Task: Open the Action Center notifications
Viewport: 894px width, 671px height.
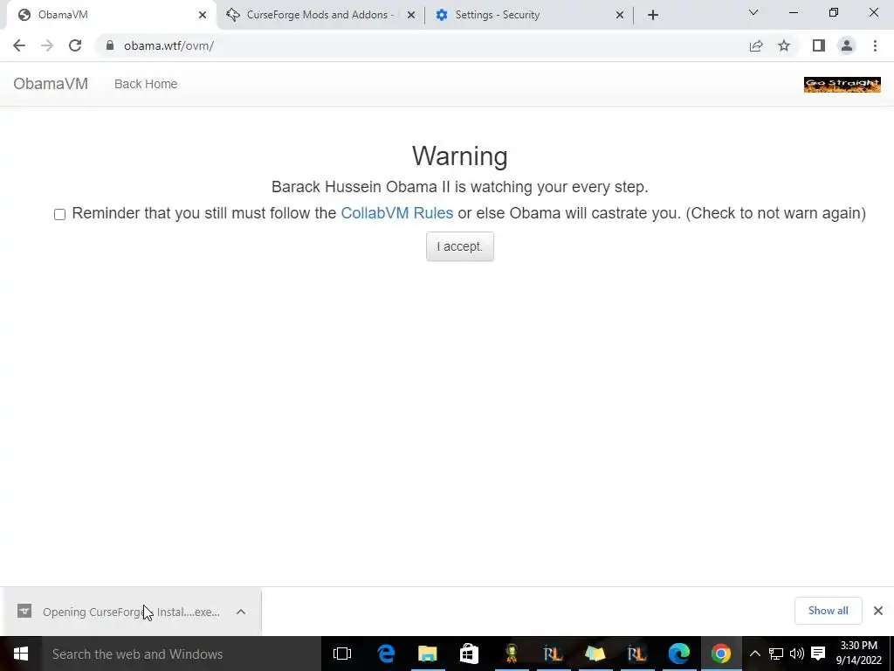Action: pos(818,654)
